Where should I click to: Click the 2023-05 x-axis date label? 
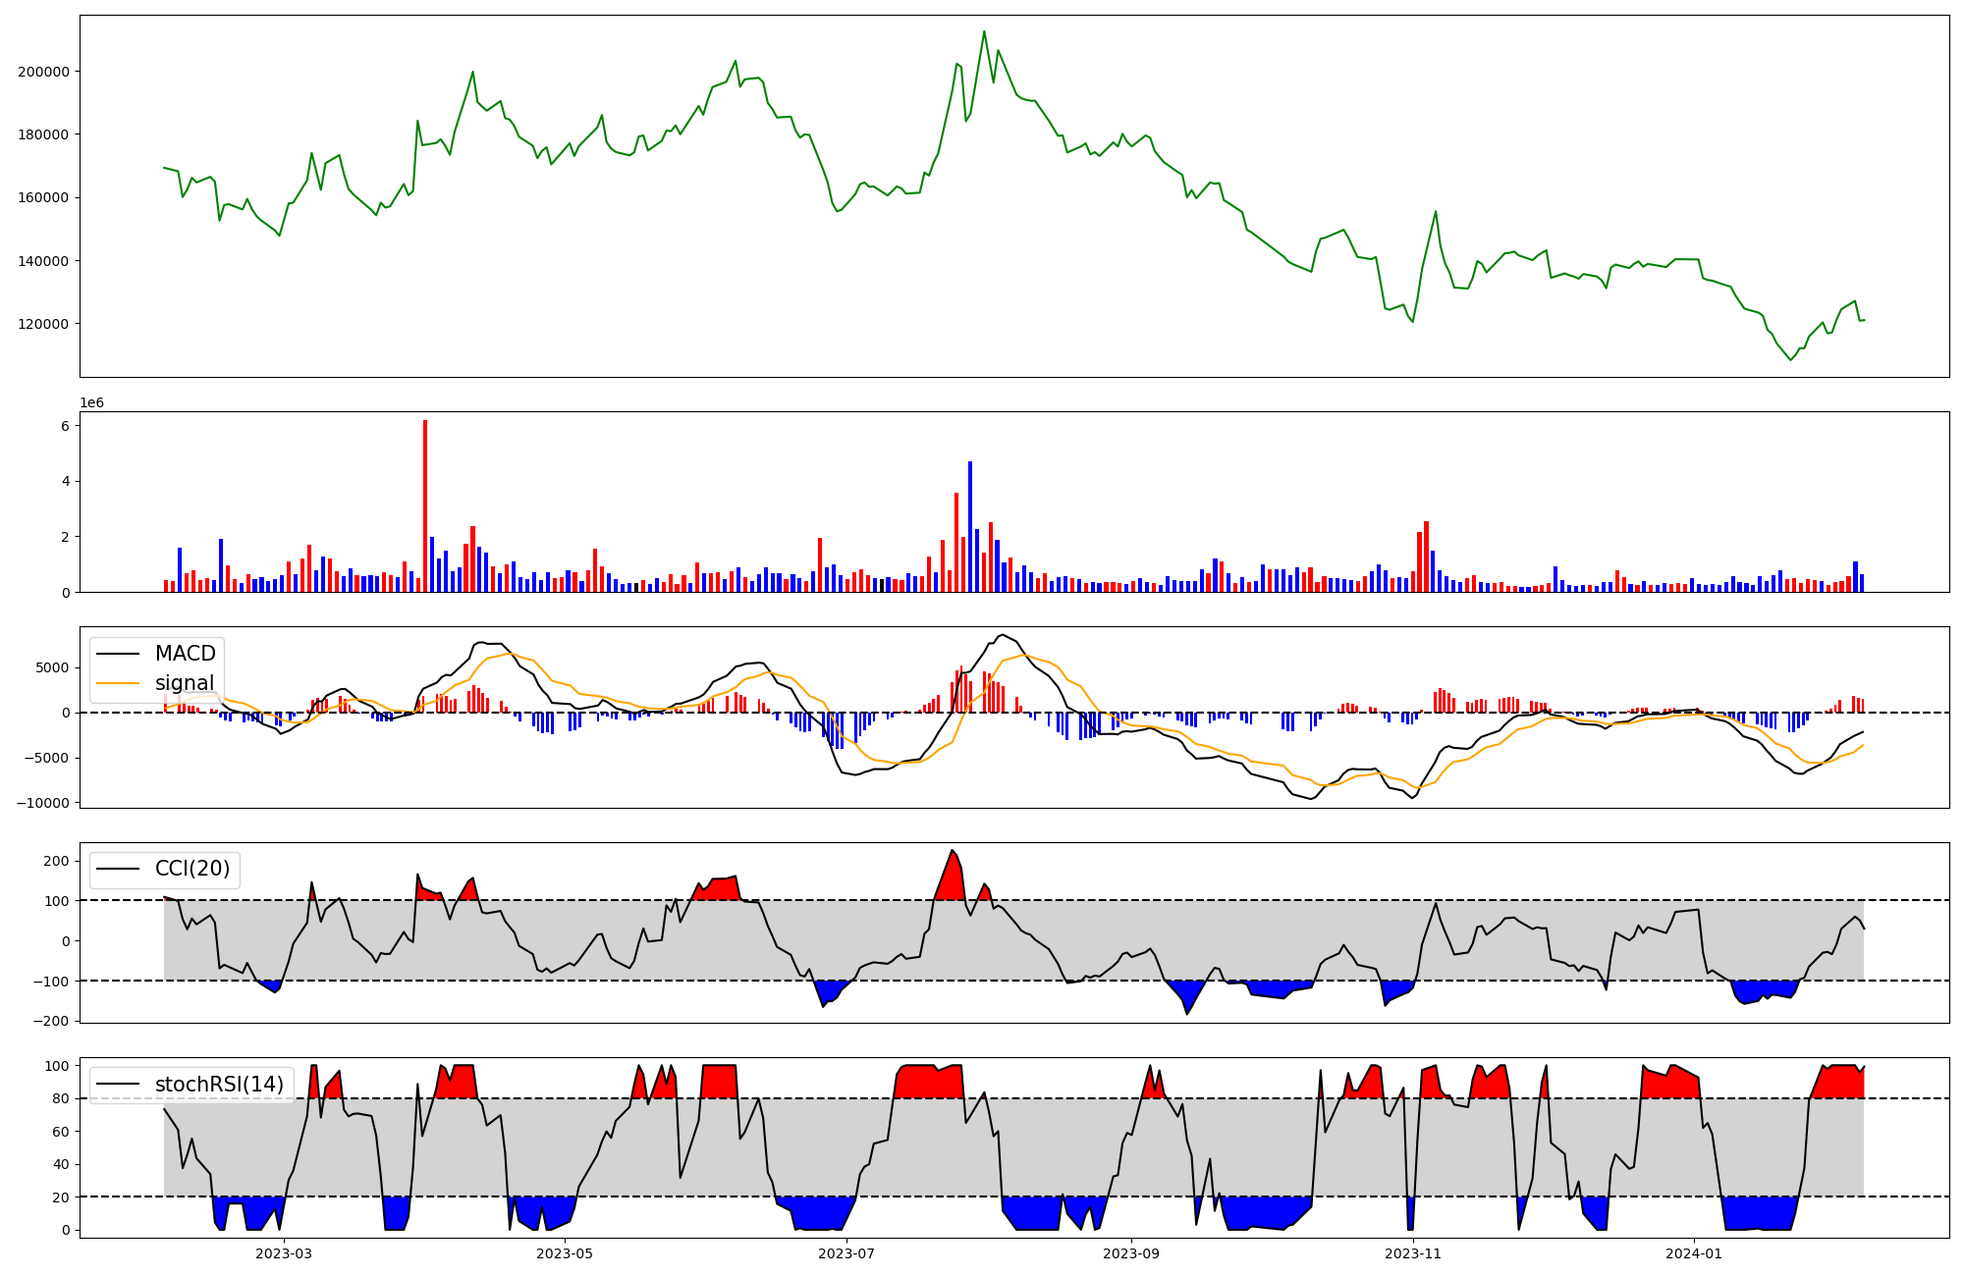566,1253
